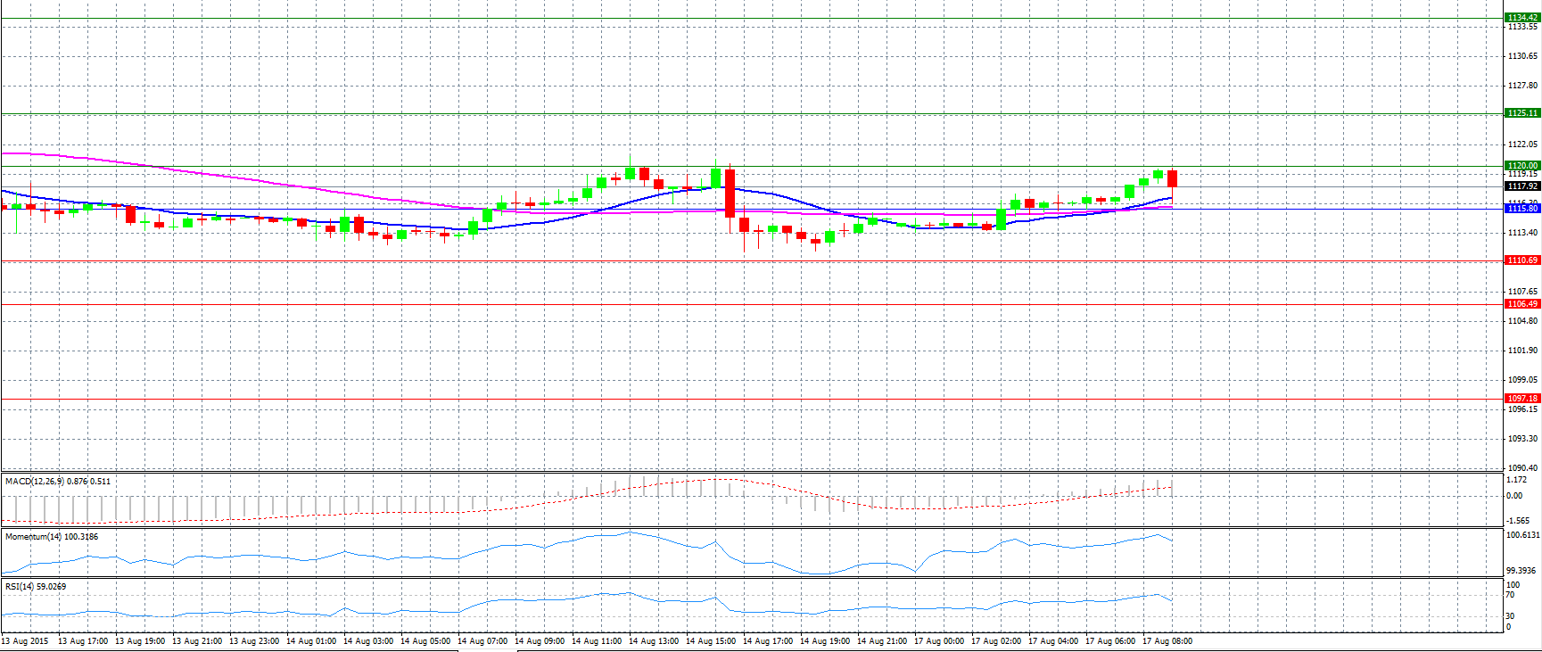1542x652 pixels.
Task: Select the red 1097.18 price level label
Action: pos(1521,399)
